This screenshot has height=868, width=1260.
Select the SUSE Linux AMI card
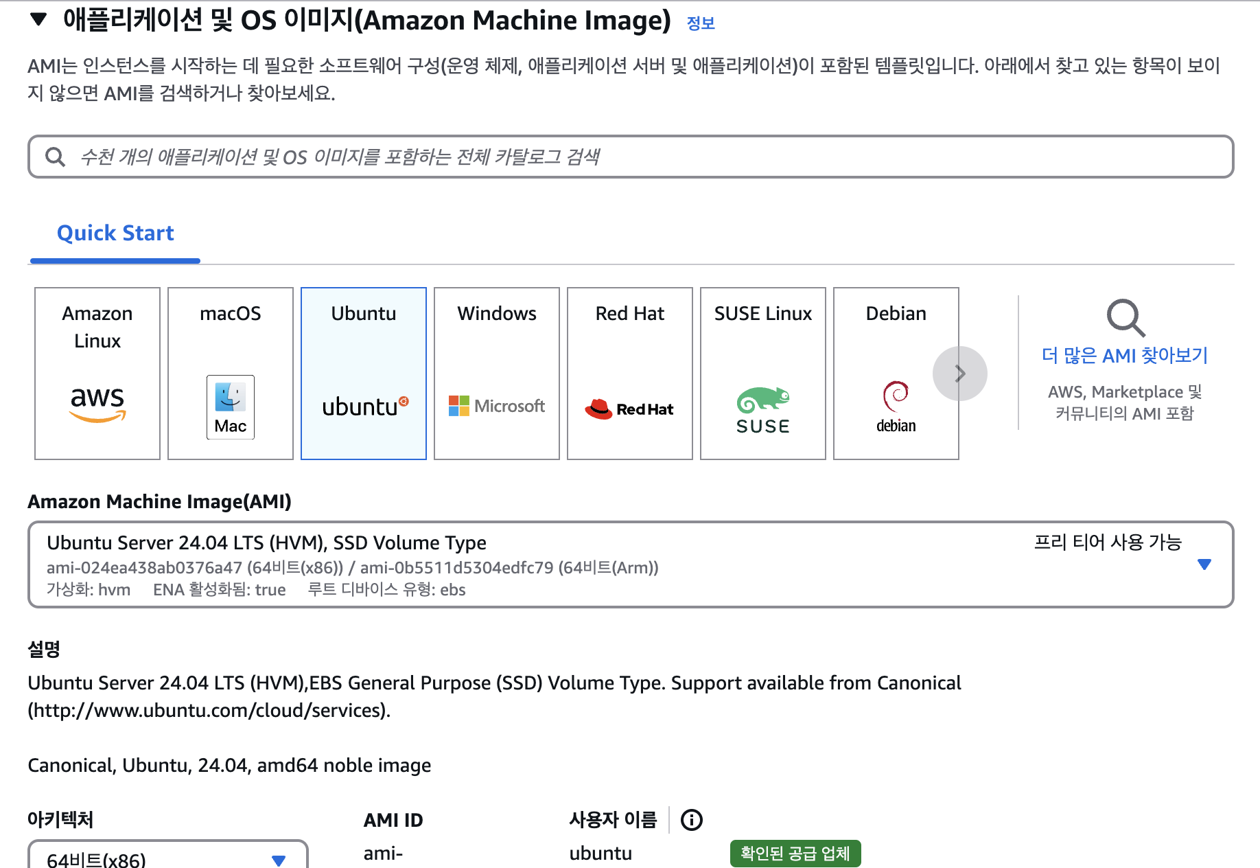pos(763,374)
